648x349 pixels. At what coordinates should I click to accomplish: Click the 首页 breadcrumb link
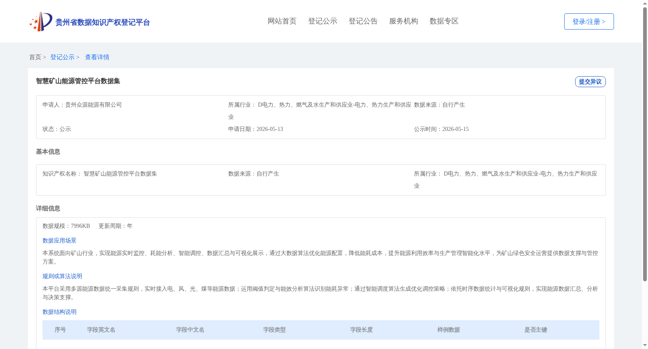[x=35, y=57]
